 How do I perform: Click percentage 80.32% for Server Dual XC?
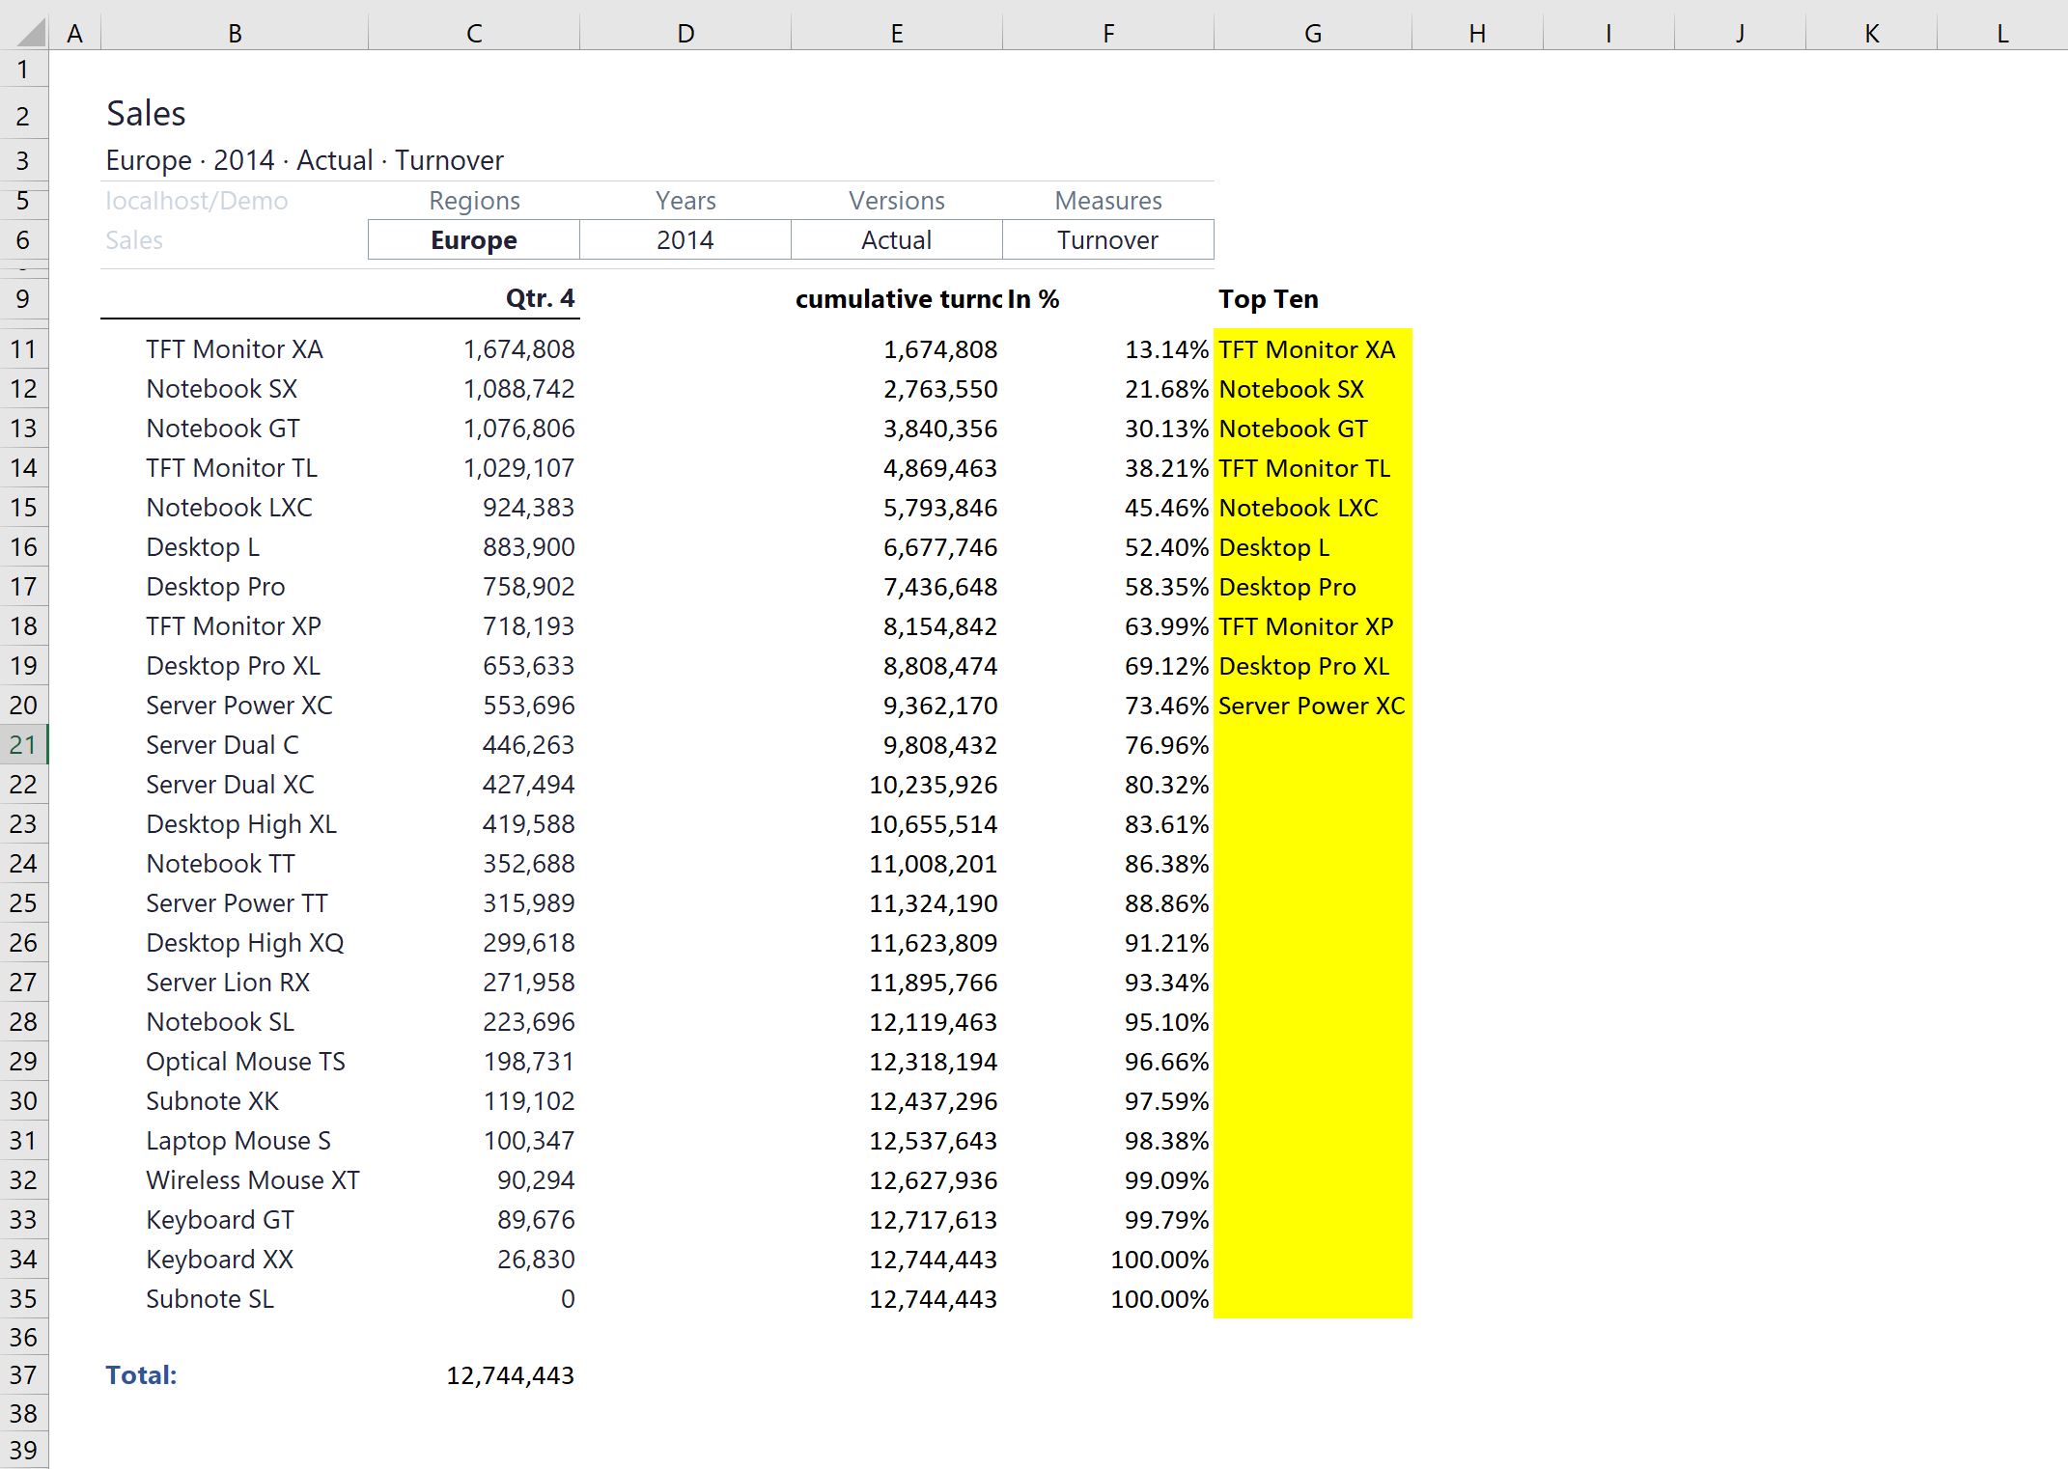[1166, 785]
